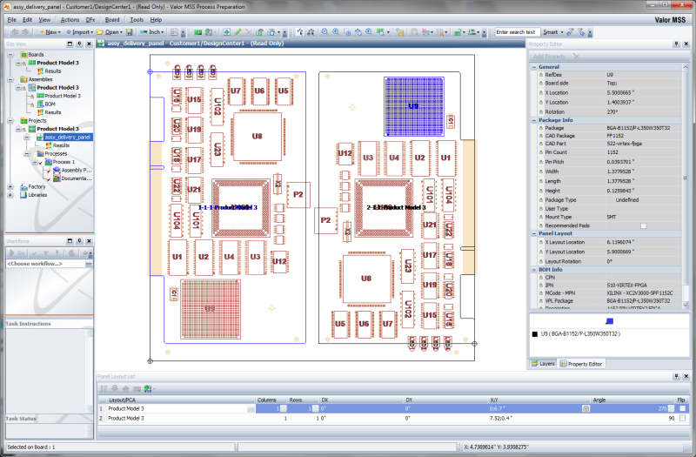The height and width of the screenshot is (457, 696).
Task: Click the previous zoom clock-magnifier icon
Action: click(x=369, y=32)
